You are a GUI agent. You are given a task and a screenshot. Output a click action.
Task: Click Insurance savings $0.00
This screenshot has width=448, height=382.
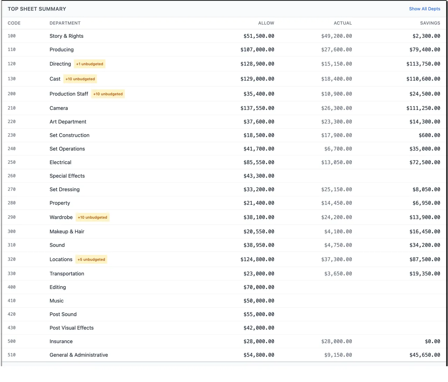[x=433, y=341]
